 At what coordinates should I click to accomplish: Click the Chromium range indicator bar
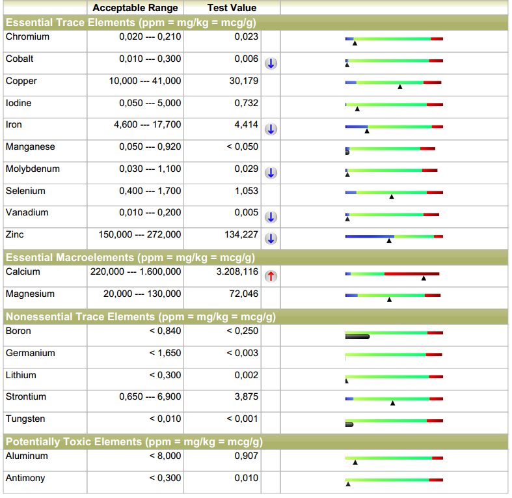coord(394,39)
